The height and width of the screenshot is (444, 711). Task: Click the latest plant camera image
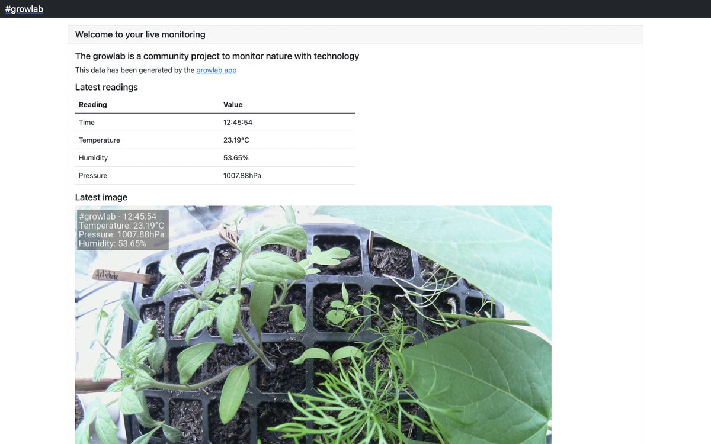[313, 324]
